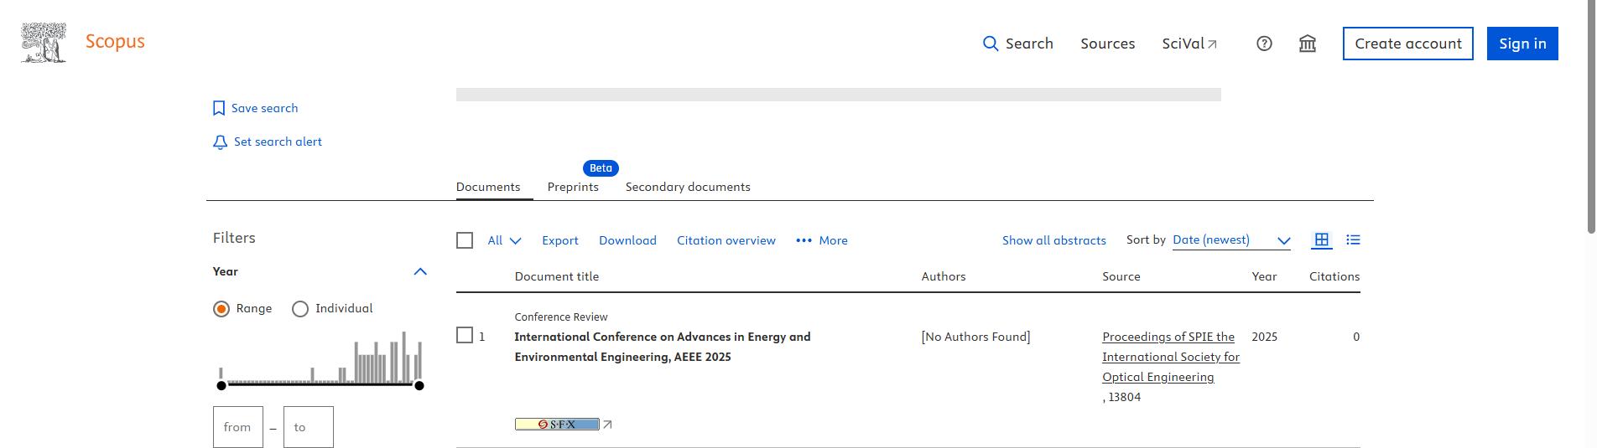Click the Set search alert bell icon

(220, 142)
